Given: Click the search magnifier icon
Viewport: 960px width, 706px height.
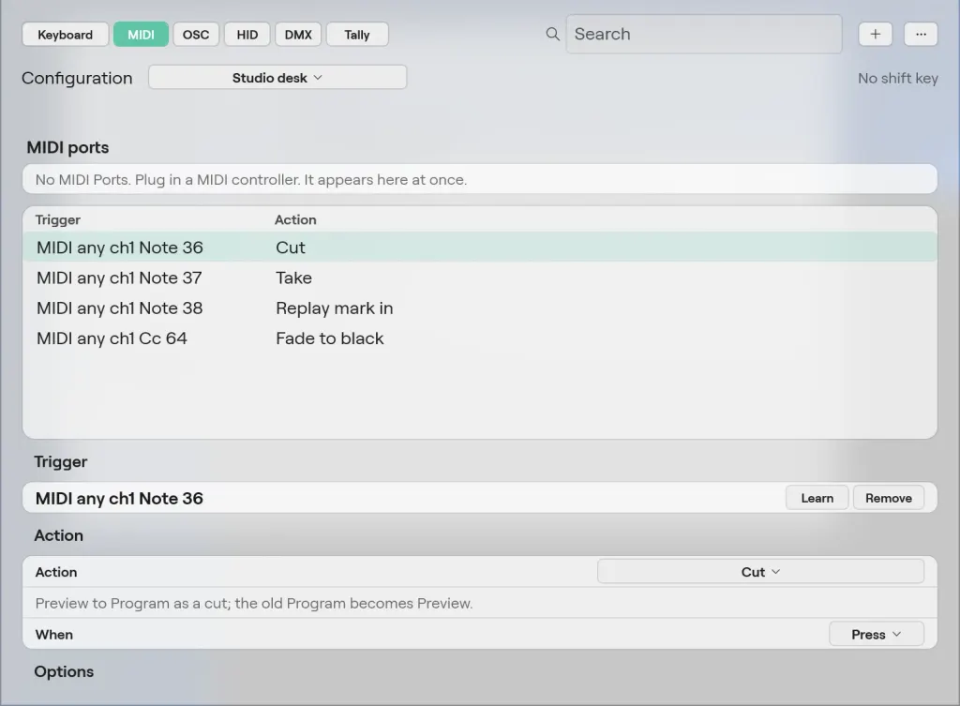Looking at the screenshot, I should [x=552, y=35].
